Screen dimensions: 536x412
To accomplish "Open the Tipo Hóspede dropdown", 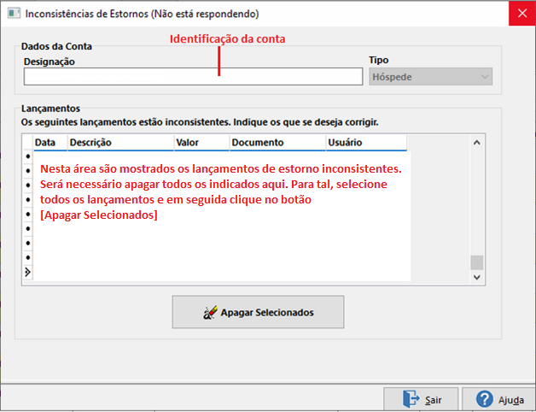I will coord(430,76).
